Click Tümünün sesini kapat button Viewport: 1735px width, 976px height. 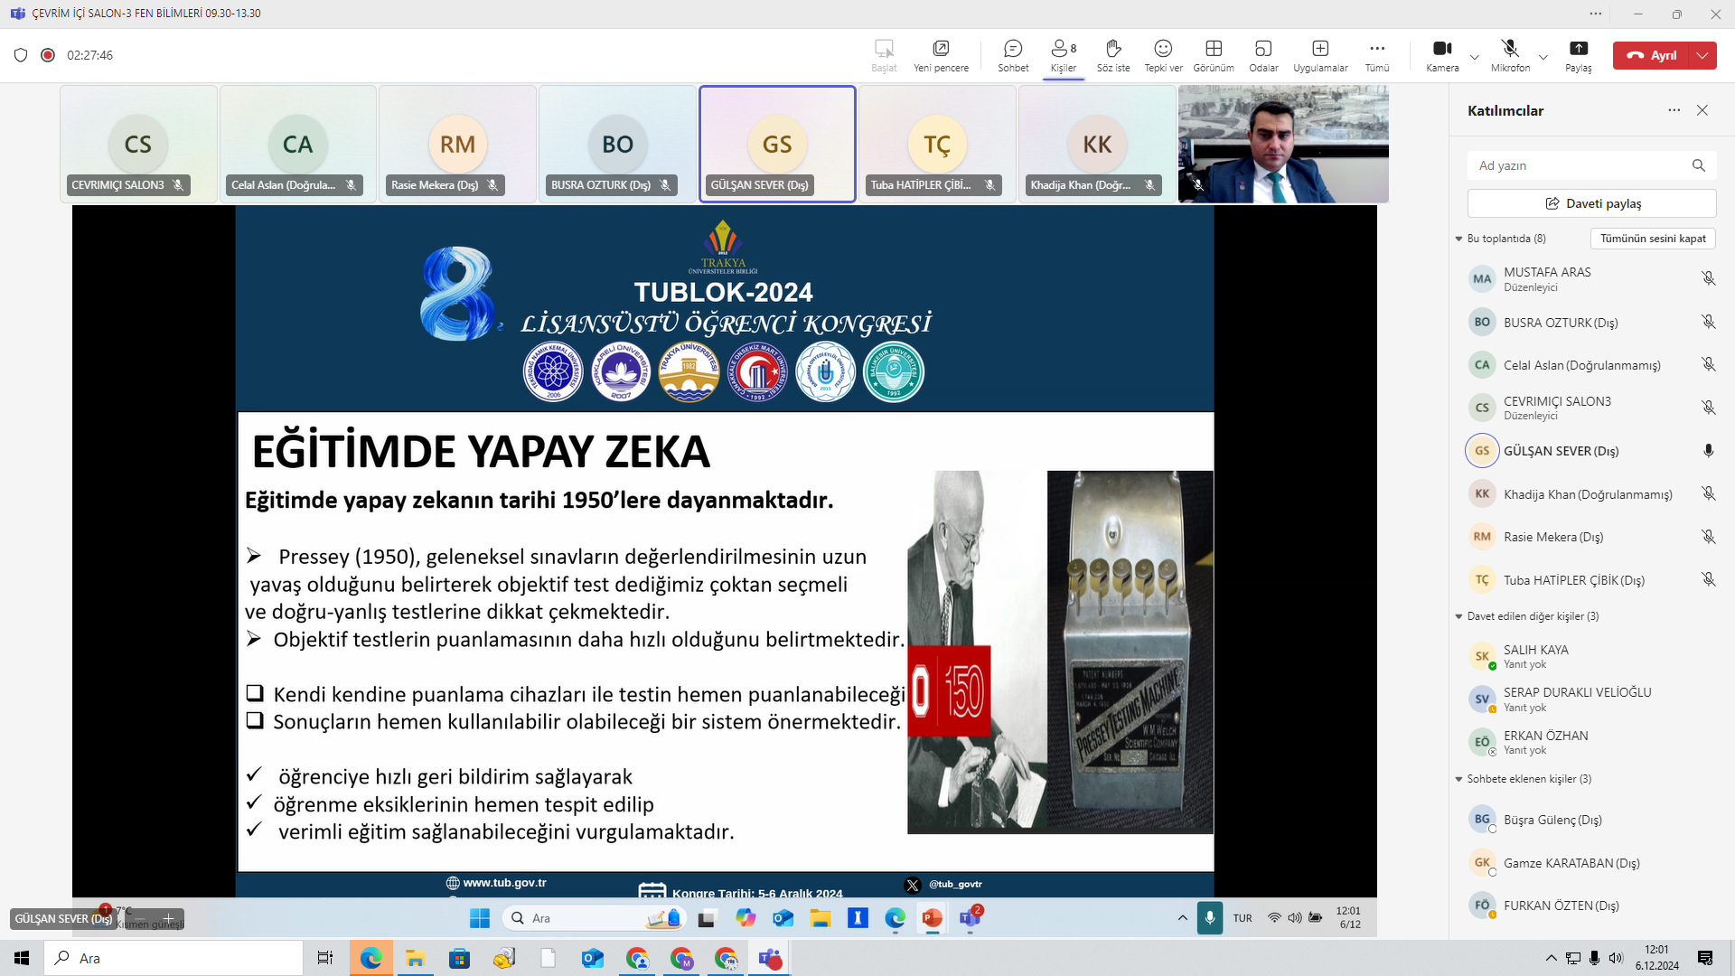1653,239
